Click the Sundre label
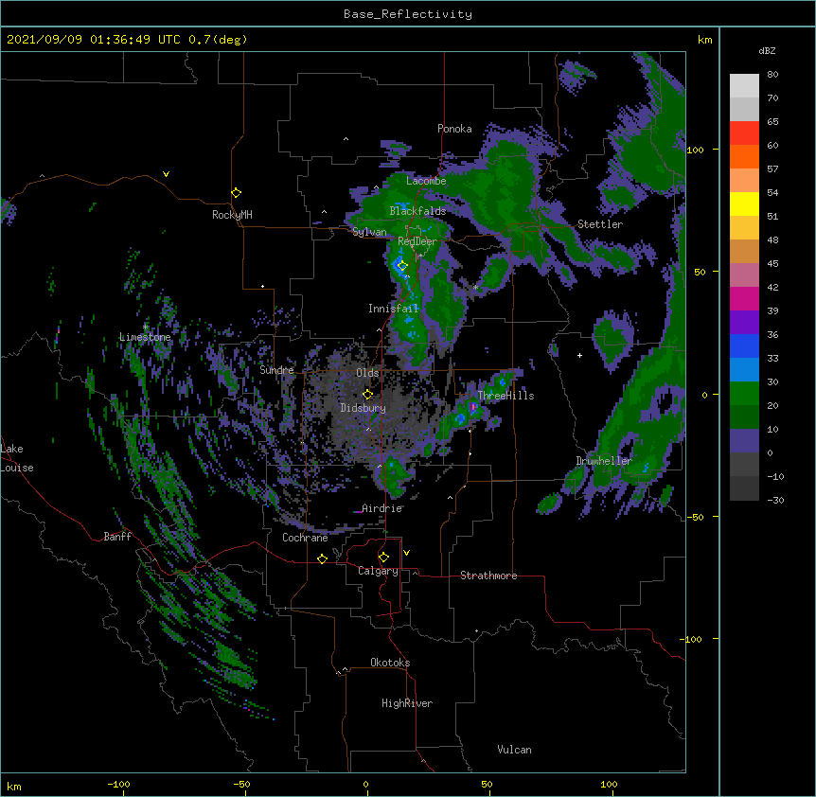 click(276, 370)
